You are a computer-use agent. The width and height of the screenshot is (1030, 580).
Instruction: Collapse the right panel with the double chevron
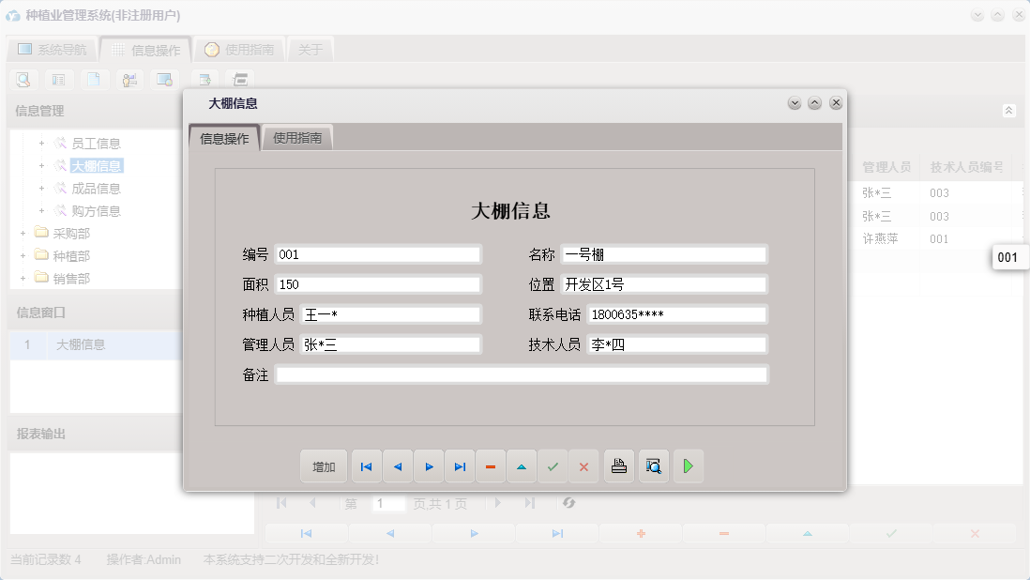coord(1009,110)
